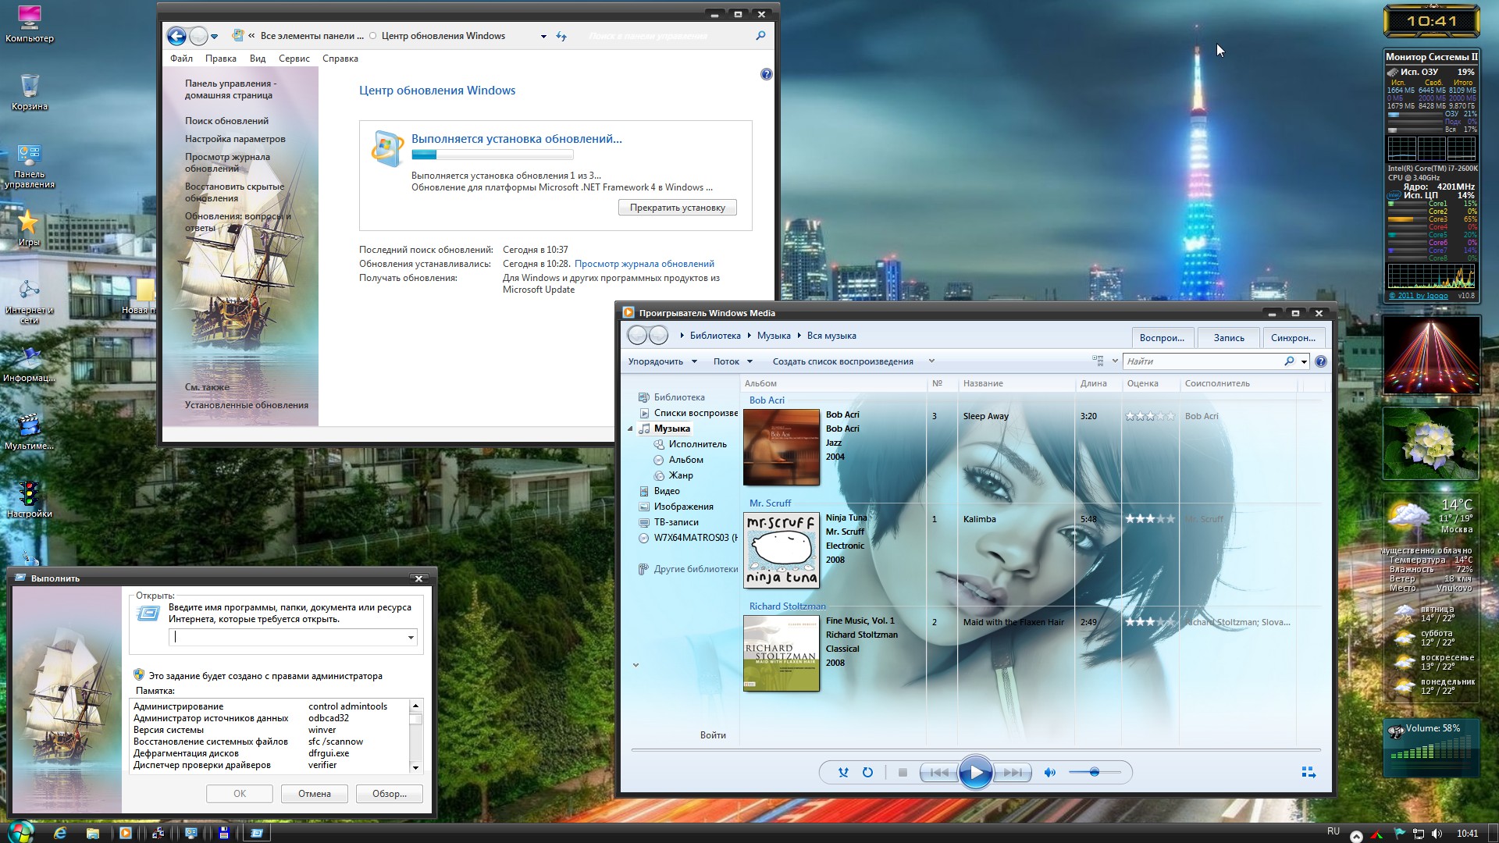Open media player help icon
The width and height of the screenshot is (1499, 843).
(1320, 361)
